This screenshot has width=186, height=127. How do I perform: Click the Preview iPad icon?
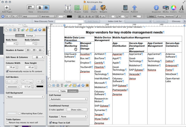(x=125, y=8)
